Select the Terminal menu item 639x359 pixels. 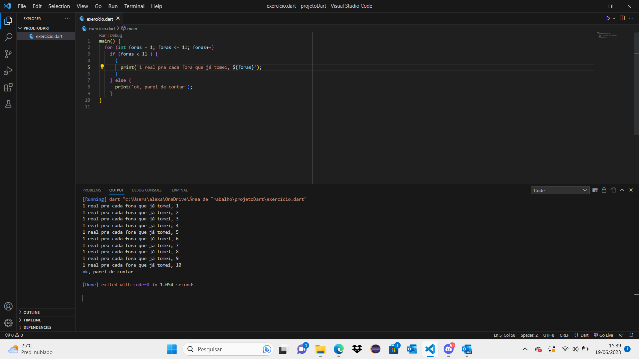click(x=134, y=6)
